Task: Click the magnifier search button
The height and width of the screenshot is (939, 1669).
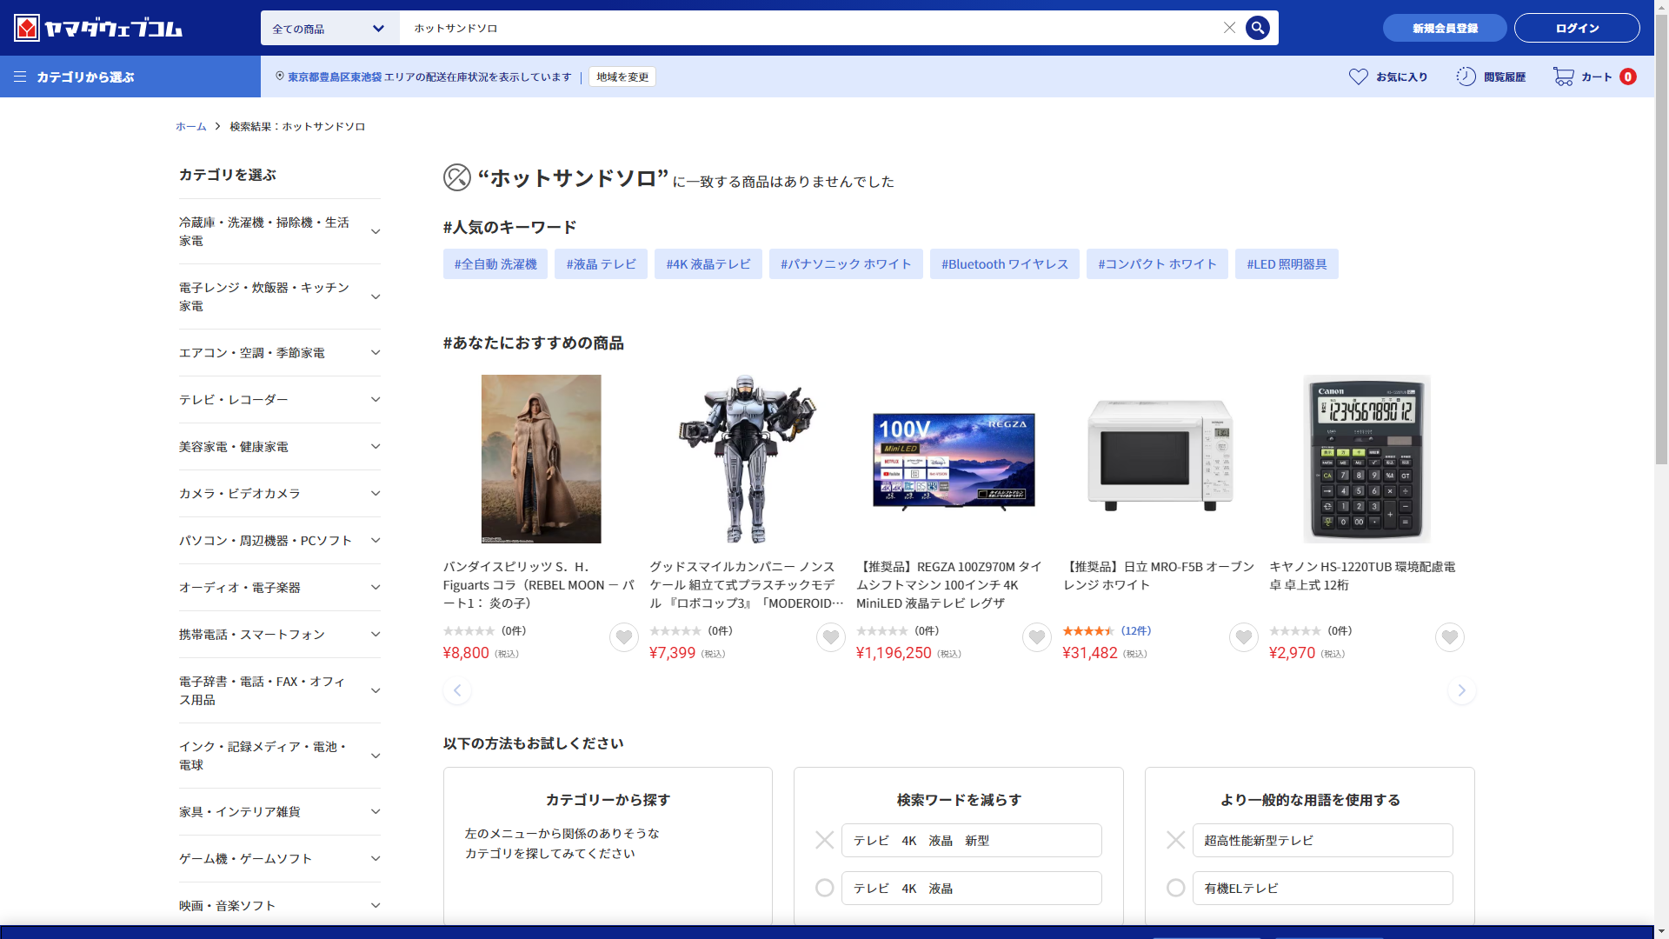Action: coord(1257,28)
